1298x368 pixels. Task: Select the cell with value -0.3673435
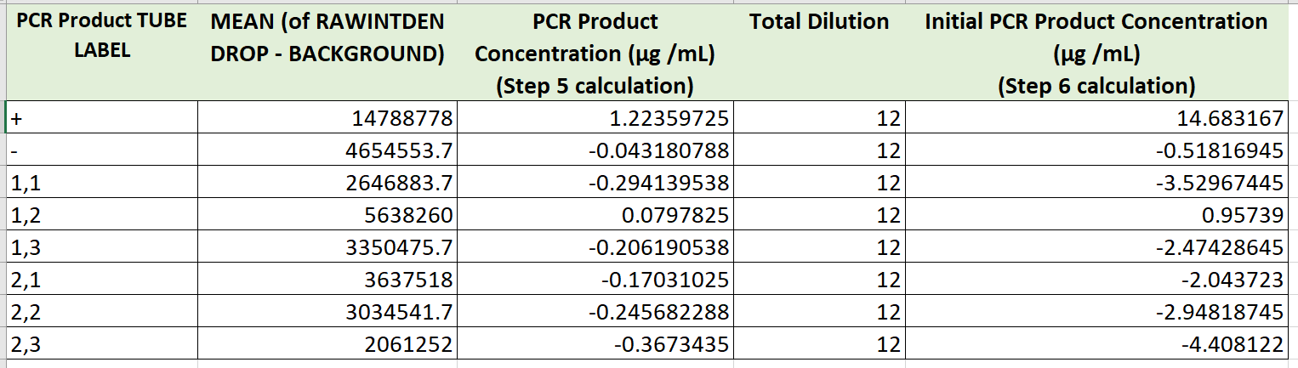[x=594, y=345]
